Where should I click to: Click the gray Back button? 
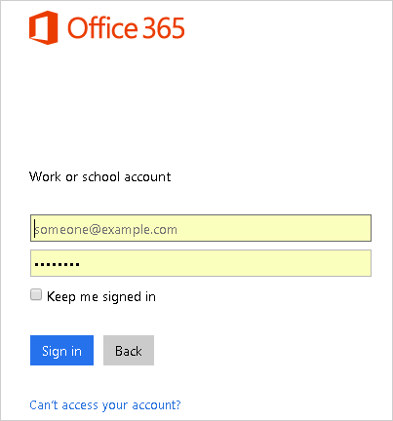[129, 350]
